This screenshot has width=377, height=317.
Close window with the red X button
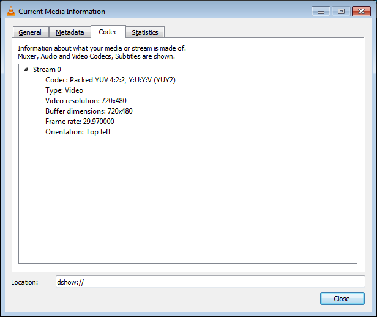pos(361,11)
